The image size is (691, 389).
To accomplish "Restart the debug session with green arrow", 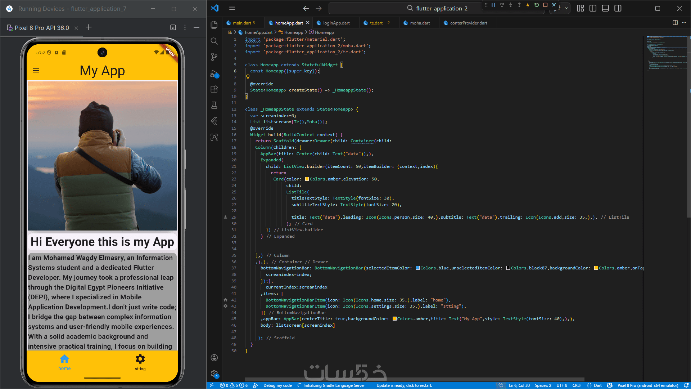I will (536, 5).
